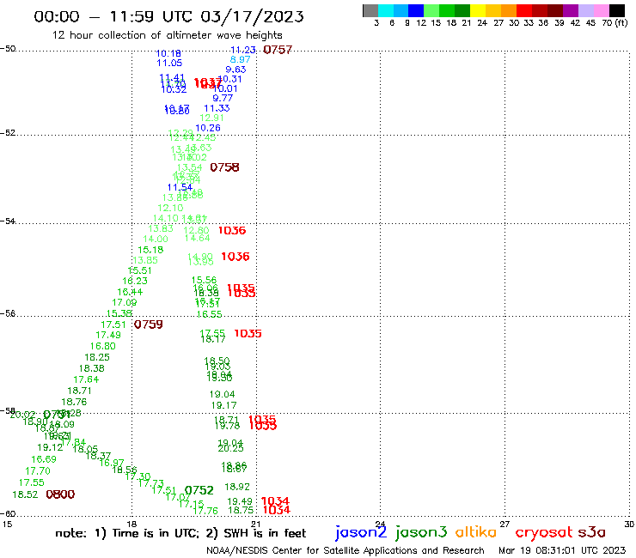Click the wave height value 11.05
This screenshot has height=558, width=636.
pyautogui.click(x=169, y=63)
